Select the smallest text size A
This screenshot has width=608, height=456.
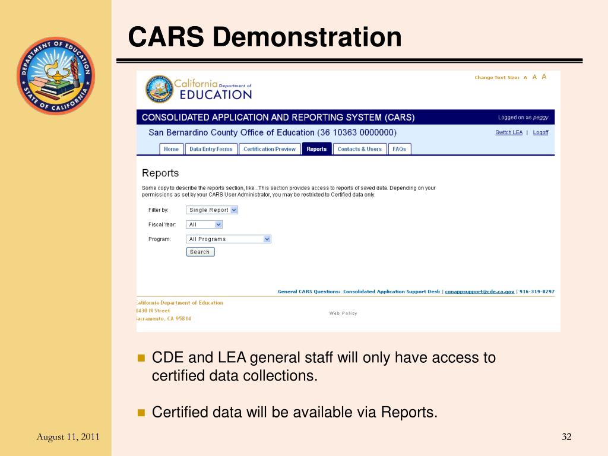pos(525,78)
